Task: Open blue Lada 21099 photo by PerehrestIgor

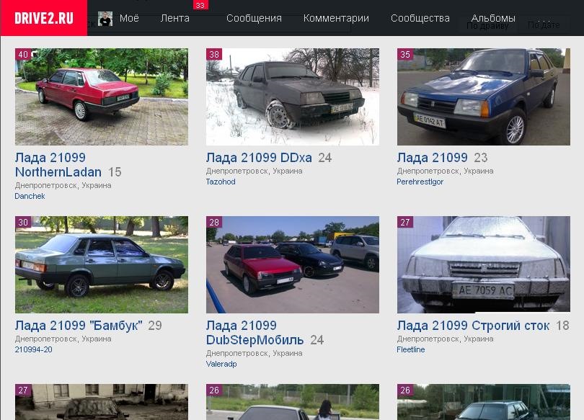Action: pyautogui.click(x=484, y=97)
